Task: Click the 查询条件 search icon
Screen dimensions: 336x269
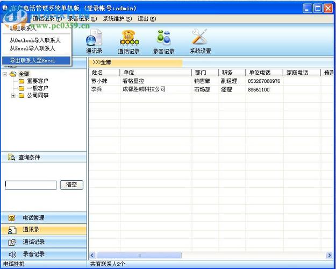Action: click(12, 157)
